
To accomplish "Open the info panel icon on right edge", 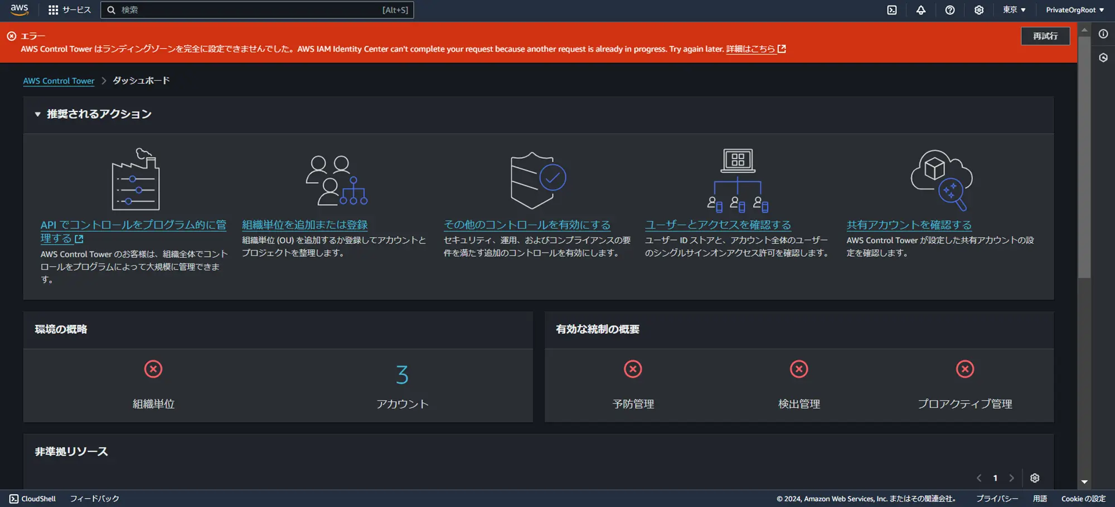I will (1103, 34).
